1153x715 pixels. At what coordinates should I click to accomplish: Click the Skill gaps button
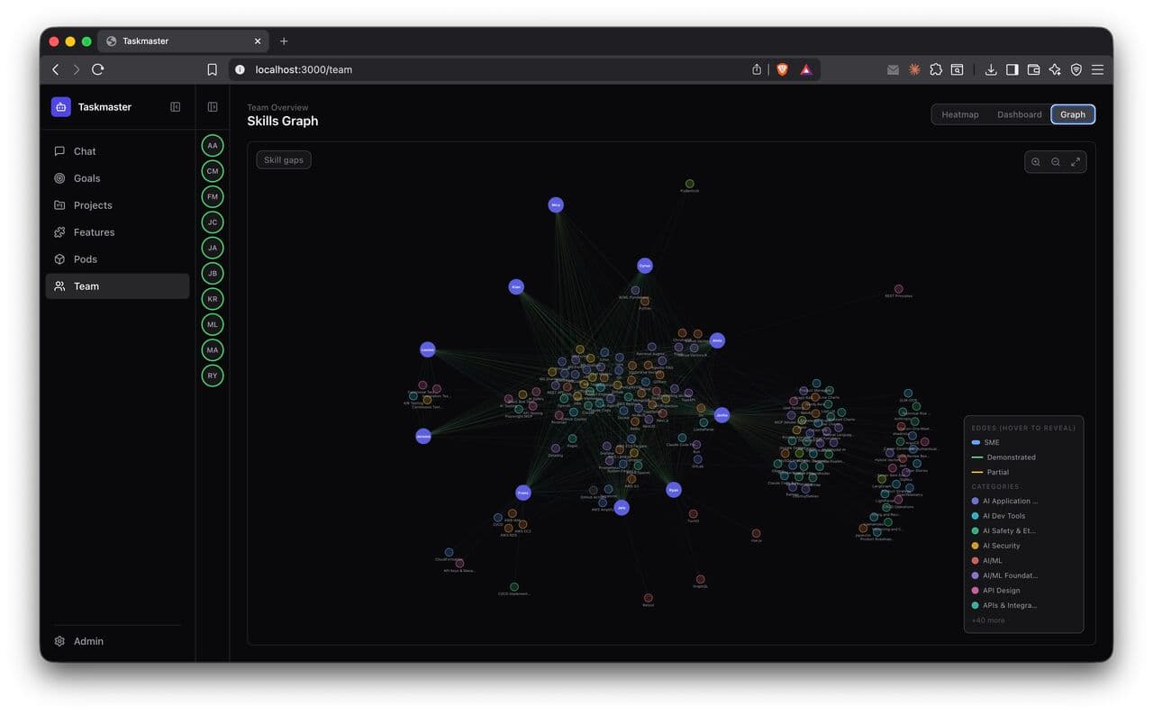283,159
